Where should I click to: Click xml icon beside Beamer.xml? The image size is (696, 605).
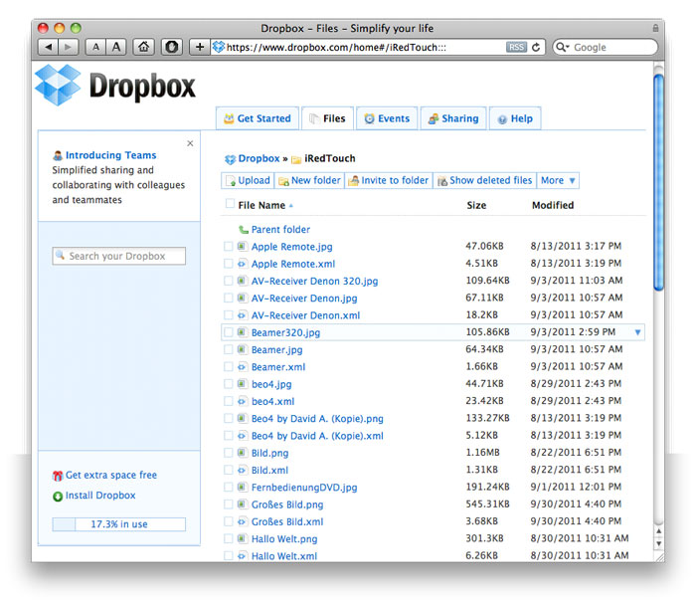[x=242, y=367]
